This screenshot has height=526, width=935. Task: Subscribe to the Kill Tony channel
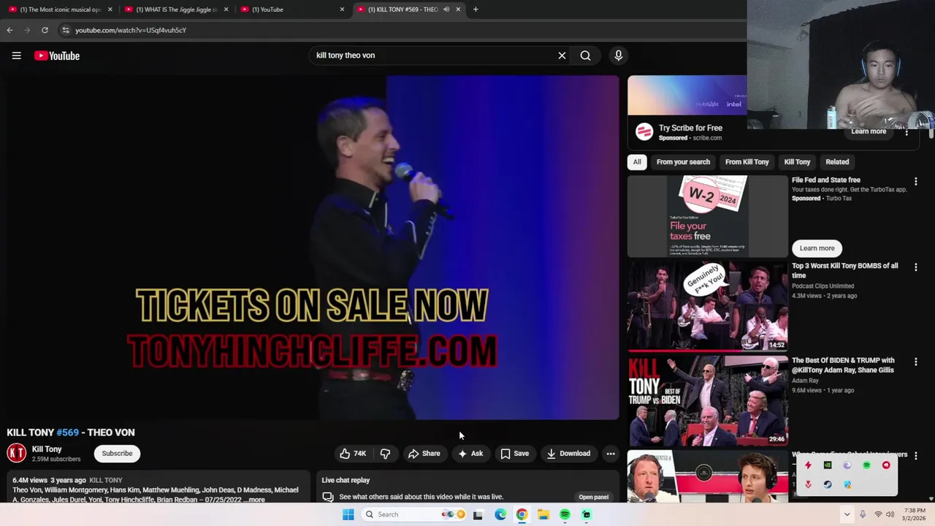[117, 454]
